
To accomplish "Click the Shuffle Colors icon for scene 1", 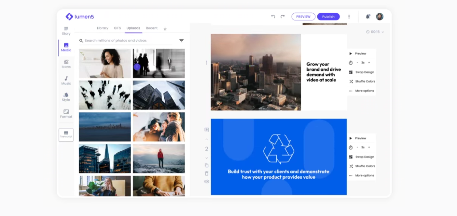I will click(351, 82).
